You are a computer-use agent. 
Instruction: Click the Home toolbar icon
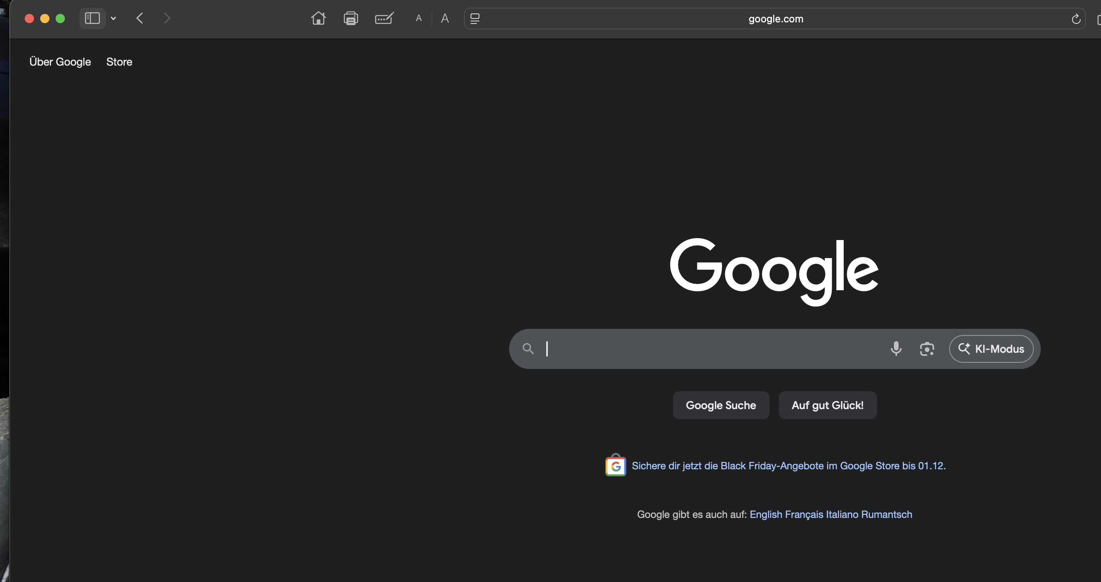click(x=318, y=19)
